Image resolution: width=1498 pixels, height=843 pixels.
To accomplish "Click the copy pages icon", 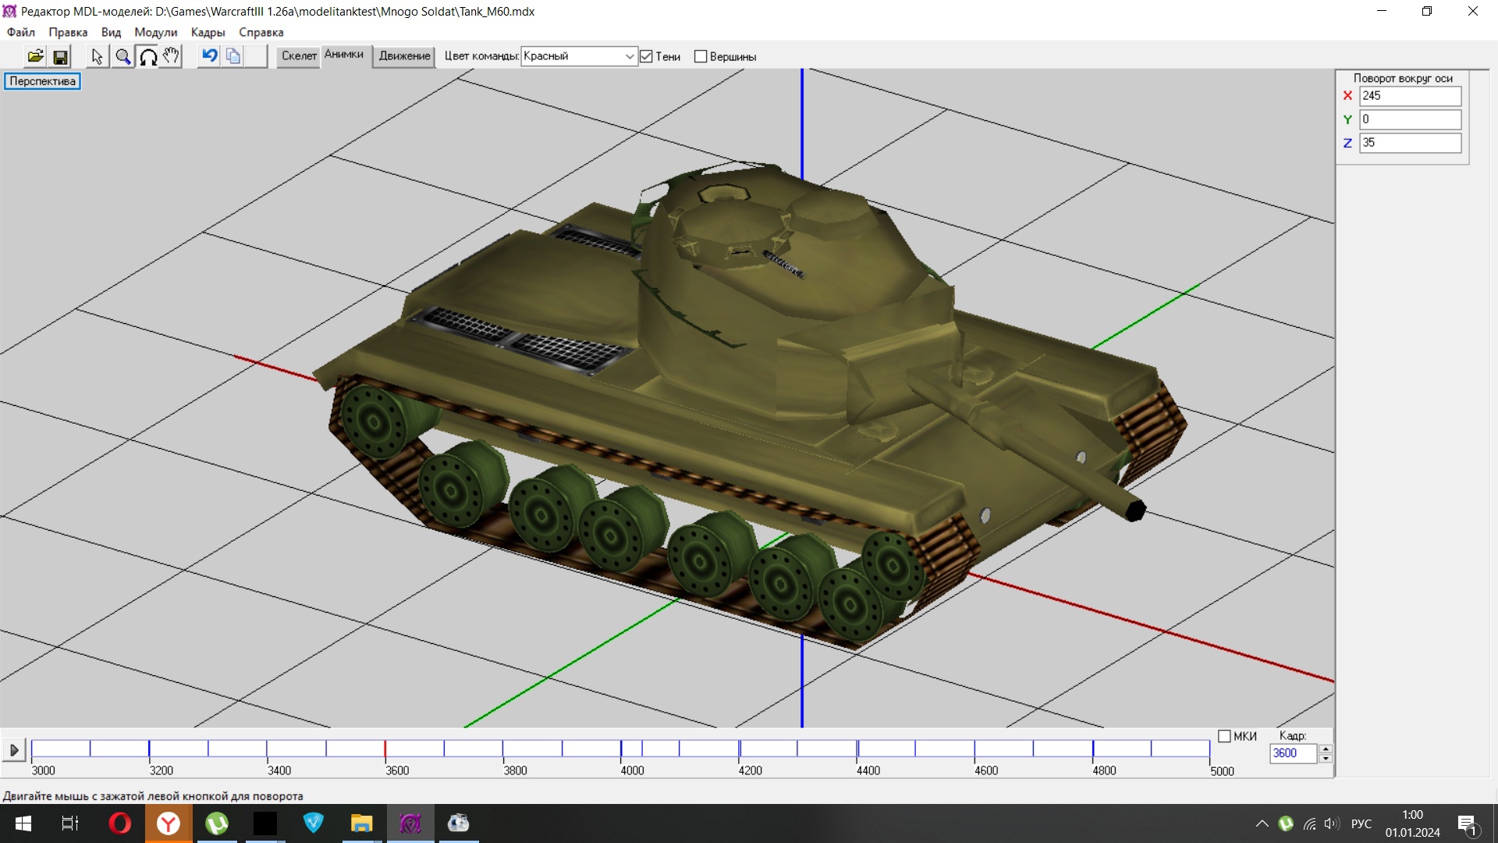I will point(233,56).
